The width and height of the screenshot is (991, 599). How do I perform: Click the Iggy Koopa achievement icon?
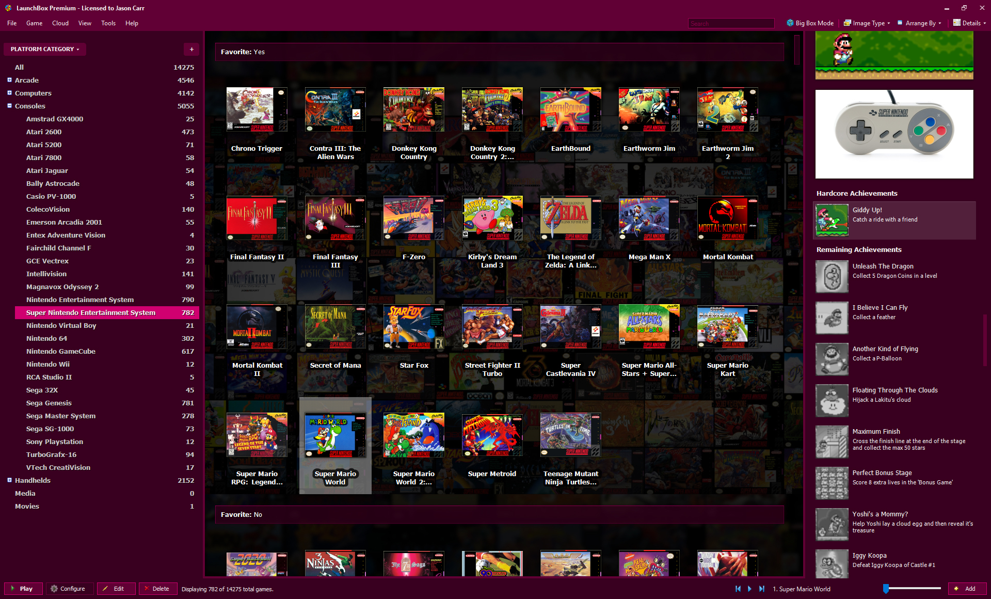click(x=832, y=563)
